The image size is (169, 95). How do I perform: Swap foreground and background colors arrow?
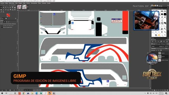[10, 14]
